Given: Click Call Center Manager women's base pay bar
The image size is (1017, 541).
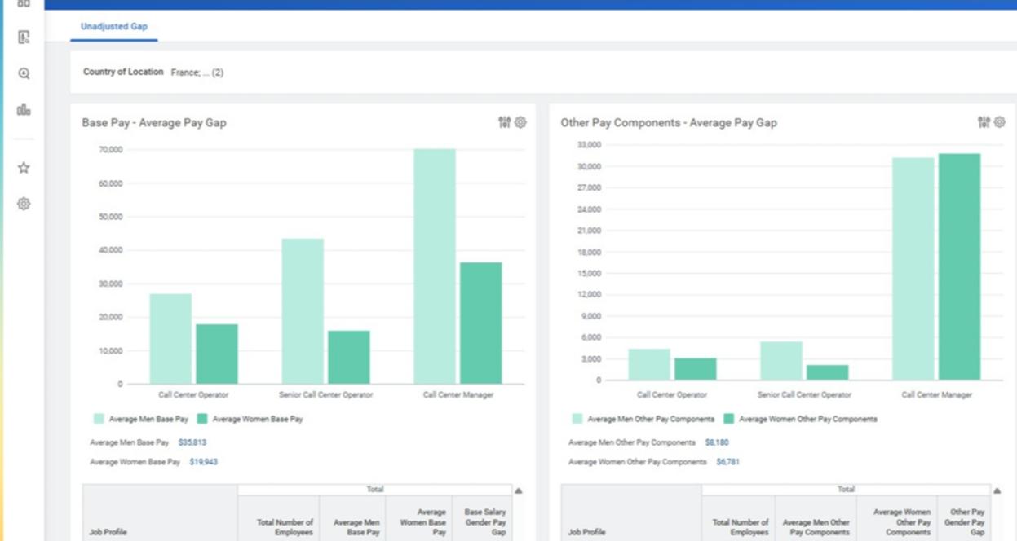Looking at the screenshot, I should click(481, 323).
